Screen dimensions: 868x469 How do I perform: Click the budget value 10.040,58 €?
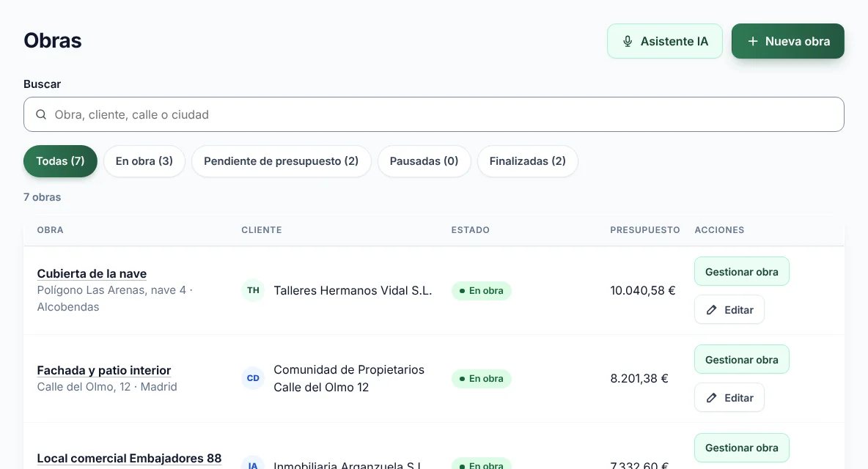point(643,290)
